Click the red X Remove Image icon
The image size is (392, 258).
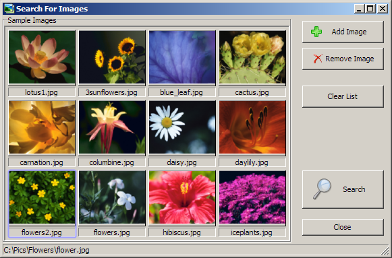click(x=318, y=59)
